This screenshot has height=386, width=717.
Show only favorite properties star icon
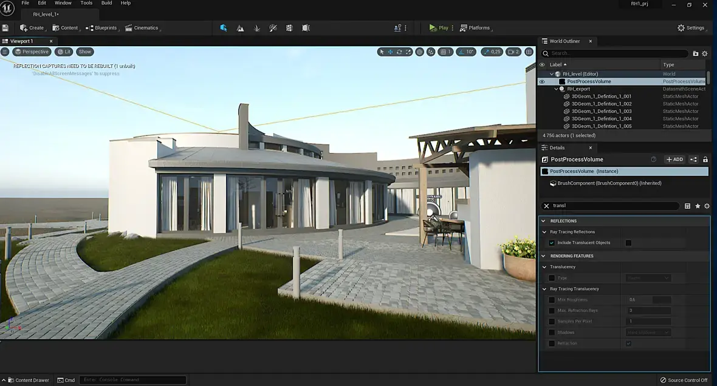[698, 206]
